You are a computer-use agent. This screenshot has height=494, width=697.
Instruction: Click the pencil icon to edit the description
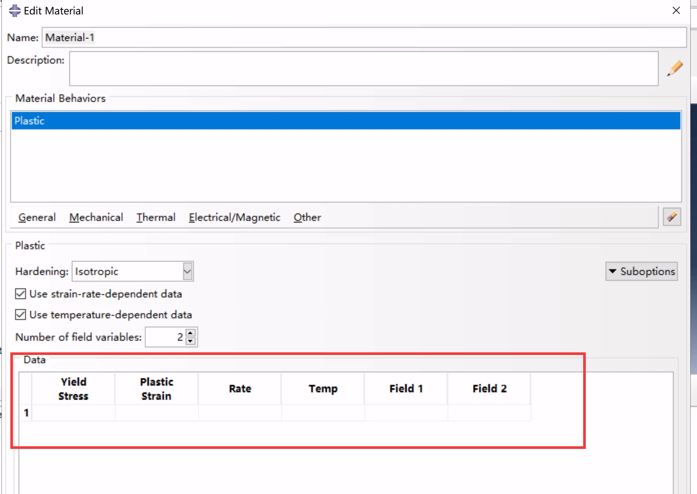click(x=674, y=68)
